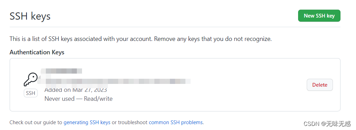Delete the listed SSH authentication key
Screen dimensions: 356x130
coord(320,85)
